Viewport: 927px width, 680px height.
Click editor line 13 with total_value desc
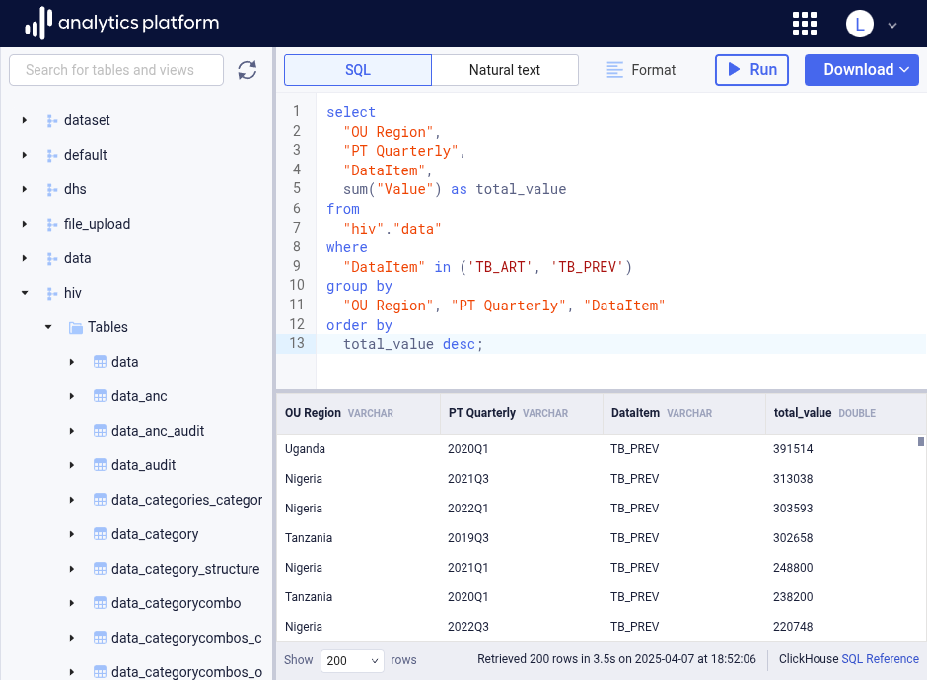(602, 344)
